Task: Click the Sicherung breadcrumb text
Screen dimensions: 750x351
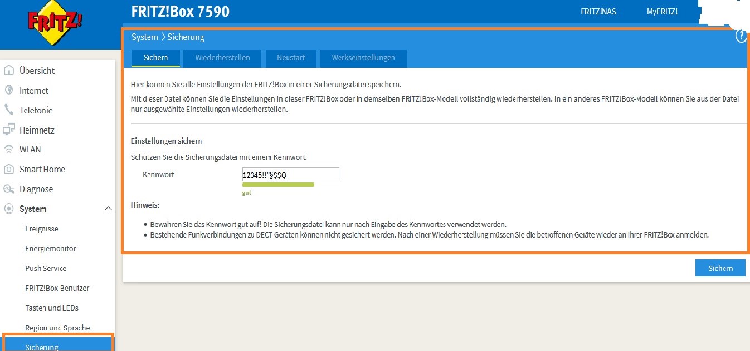Action: (x=186, y=37)
